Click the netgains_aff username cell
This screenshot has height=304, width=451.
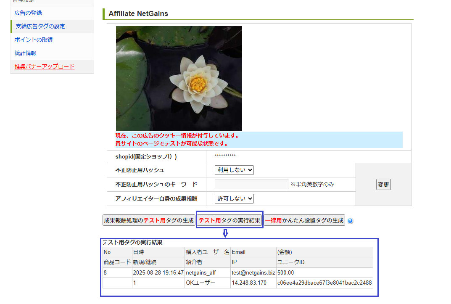pyautogui.click(x=200, y=273)
